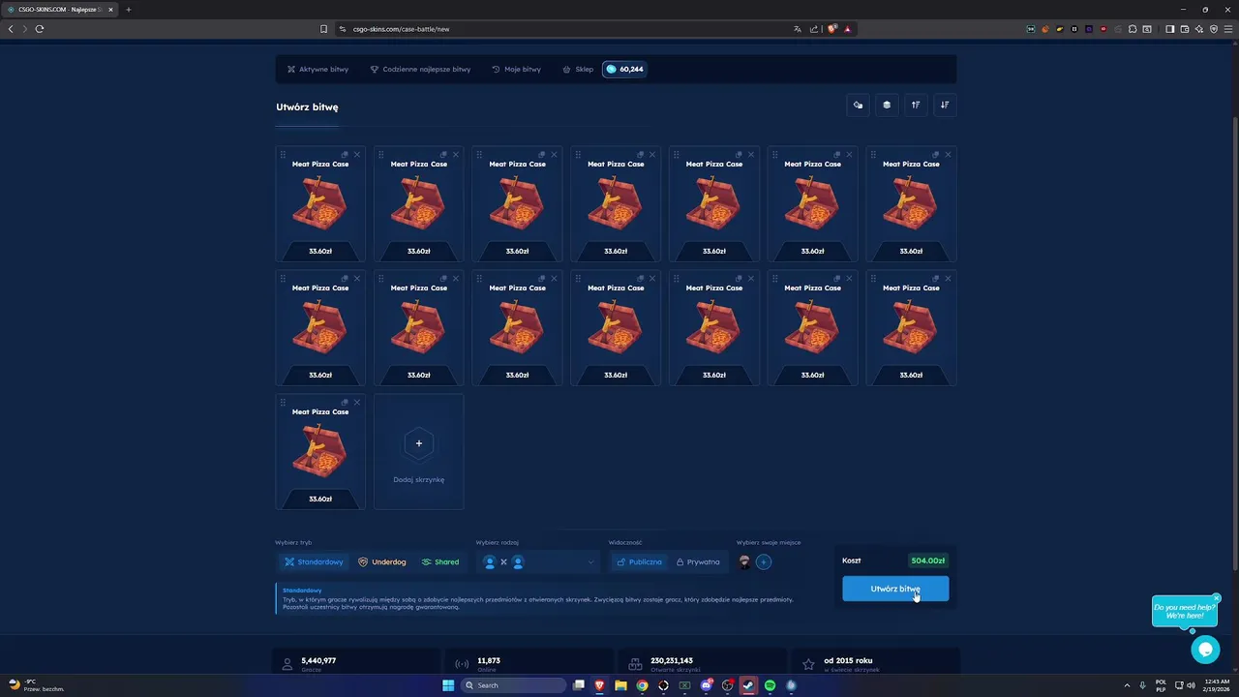The image size is (1239, 697).
Task: Click the taskbar Search box
Action: point(514,685)
